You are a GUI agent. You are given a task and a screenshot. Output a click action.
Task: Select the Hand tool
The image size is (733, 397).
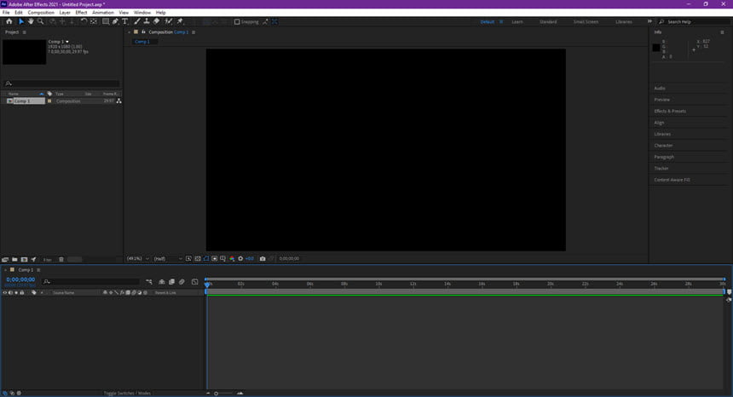(31, 21)
